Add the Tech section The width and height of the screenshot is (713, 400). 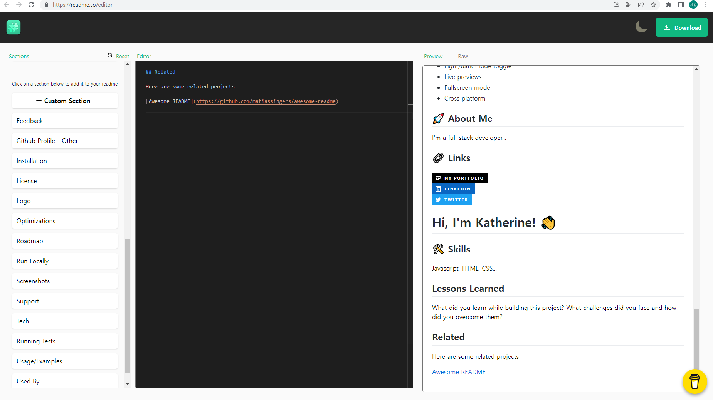point(65,321)
